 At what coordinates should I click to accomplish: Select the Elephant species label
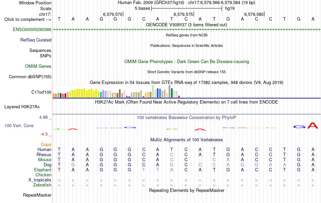pyautogui.click(x=43, y=170)
